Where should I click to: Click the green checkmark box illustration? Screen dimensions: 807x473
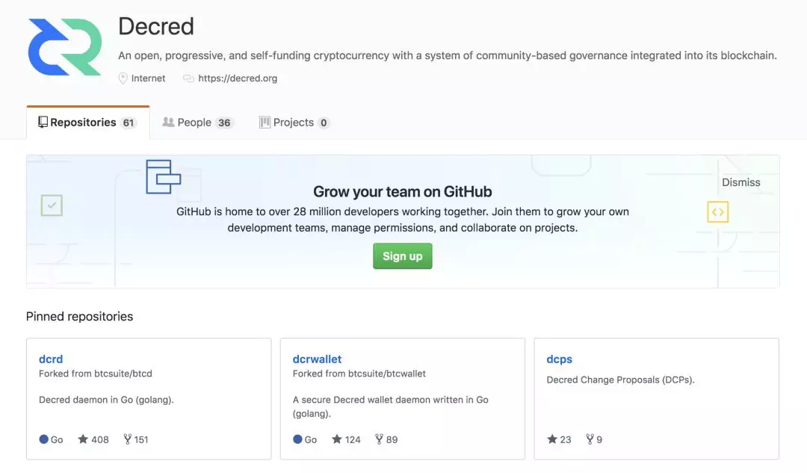tap(52, 205)
